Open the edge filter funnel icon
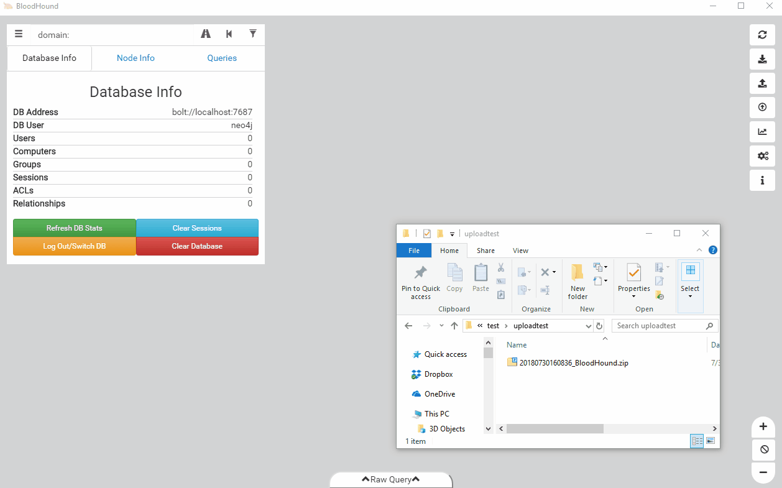Viewport: 782px width, 488px height. (x=253, y=34)
